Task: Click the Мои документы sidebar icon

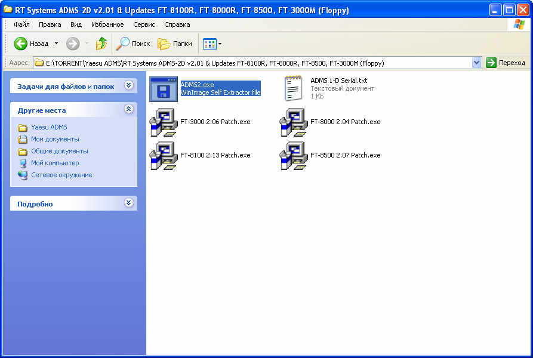Action: 23,139
